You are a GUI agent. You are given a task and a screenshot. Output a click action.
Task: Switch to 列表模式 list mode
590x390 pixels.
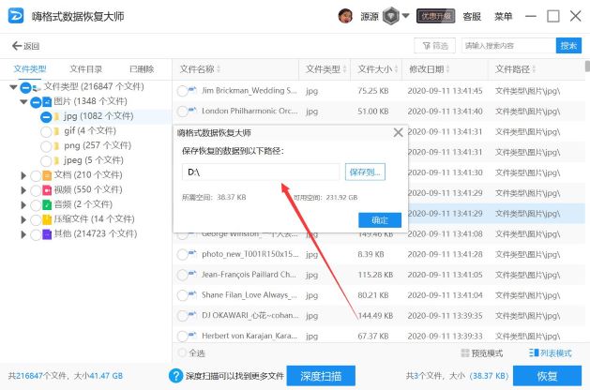550,353
